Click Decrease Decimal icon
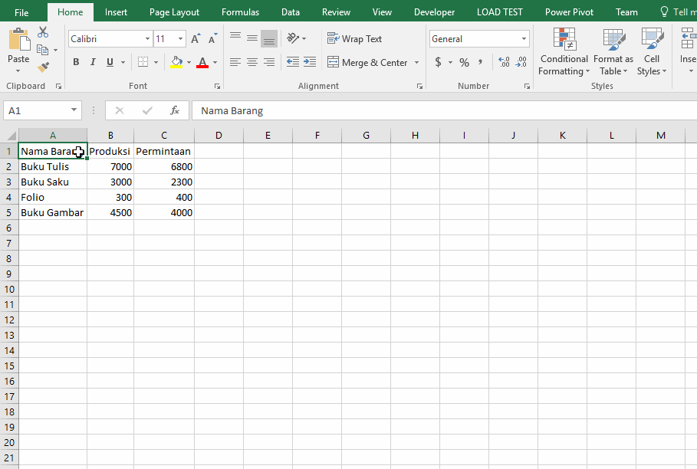 [521, 62]
